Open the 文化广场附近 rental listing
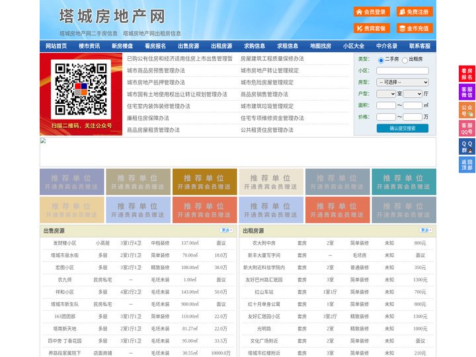Screen dimensions: 476x357 [x=264, y=341]
